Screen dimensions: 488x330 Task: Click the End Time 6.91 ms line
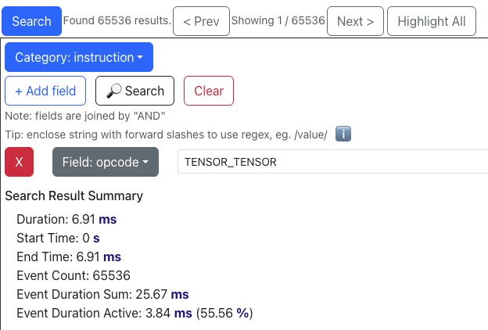[x=69, y=256]
